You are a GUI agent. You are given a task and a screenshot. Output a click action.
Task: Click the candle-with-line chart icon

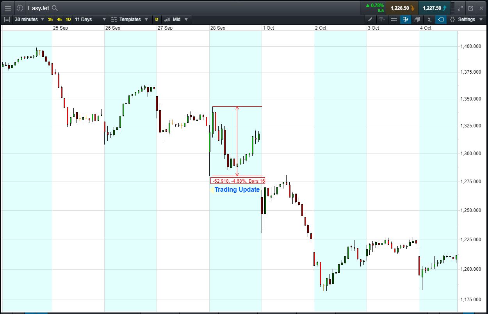429,19
